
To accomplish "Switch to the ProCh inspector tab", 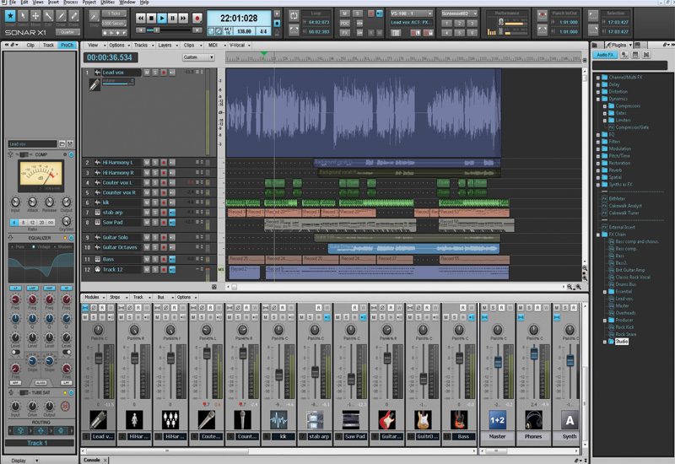I will pyautogui.click(x=67, y=45).
